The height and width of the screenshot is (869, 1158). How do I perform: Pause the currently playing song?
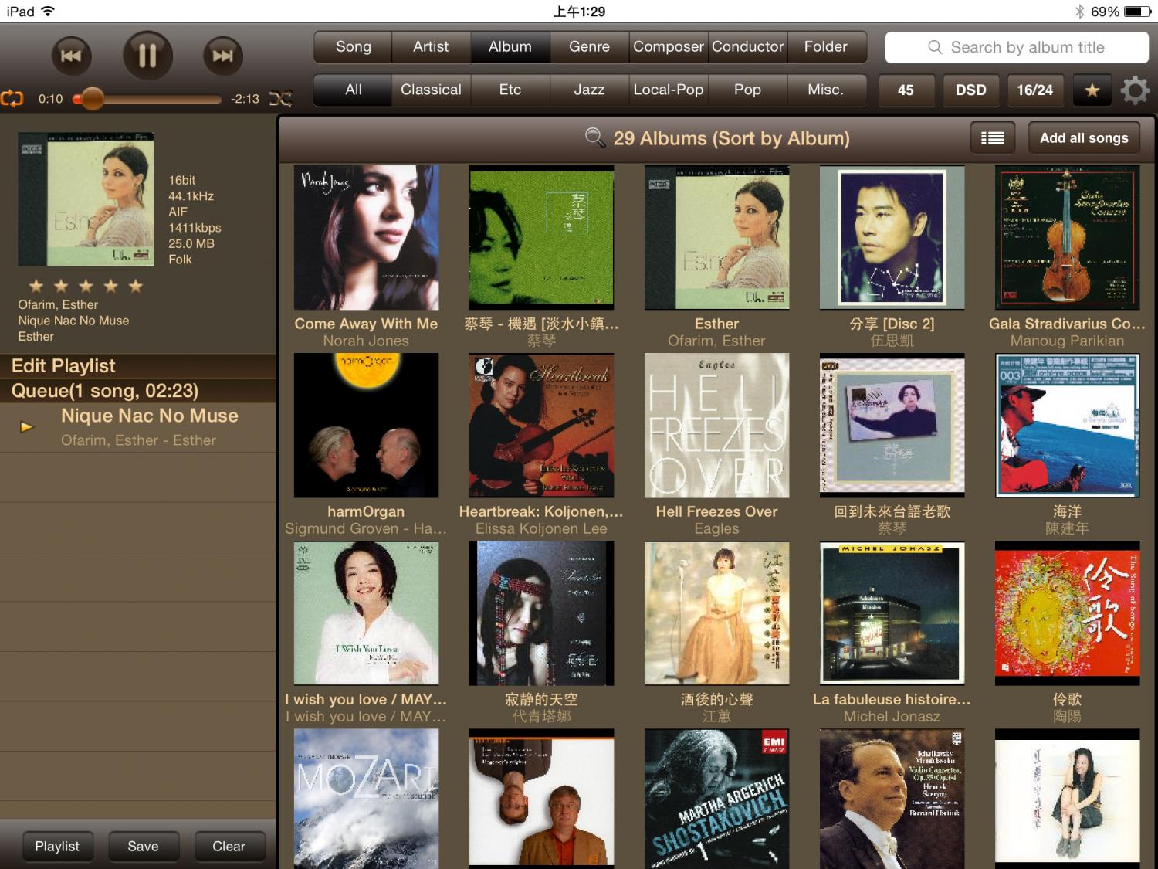point(147,56)
